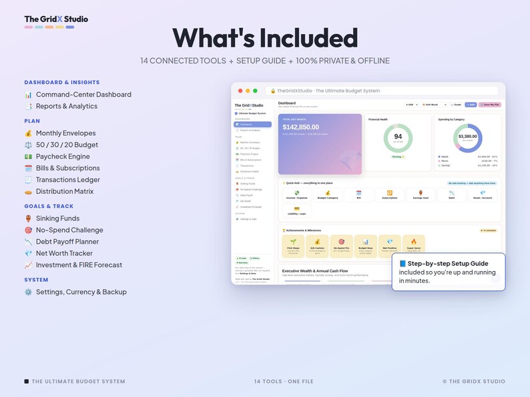Viewport: 530px width, 397px height.
Task: Click the pink Save My File button
Action: tap(489, 105)
